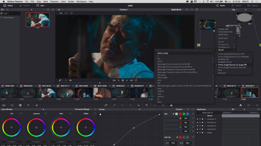Adjust the Lift color wheel center

click(x=11, y=128)
